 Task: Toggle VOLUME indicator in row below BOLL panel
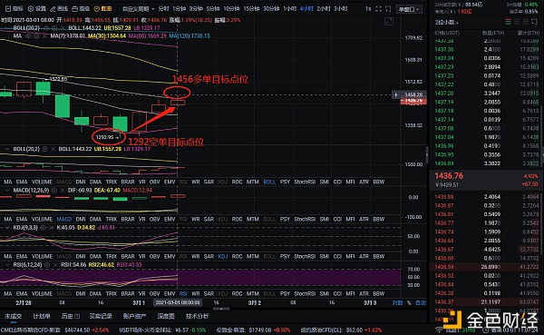click(x=42, y=182)
